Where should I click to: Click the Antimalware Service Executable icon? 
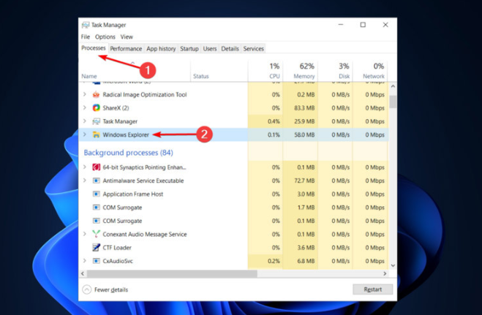[x=96, y=181]
